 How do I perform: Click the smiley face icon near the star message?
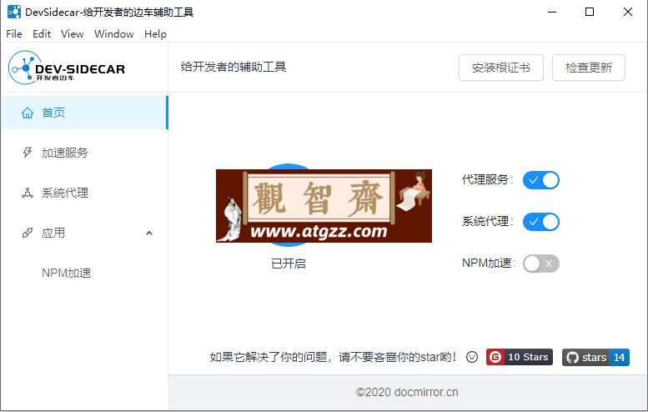(x=471, y=357)
